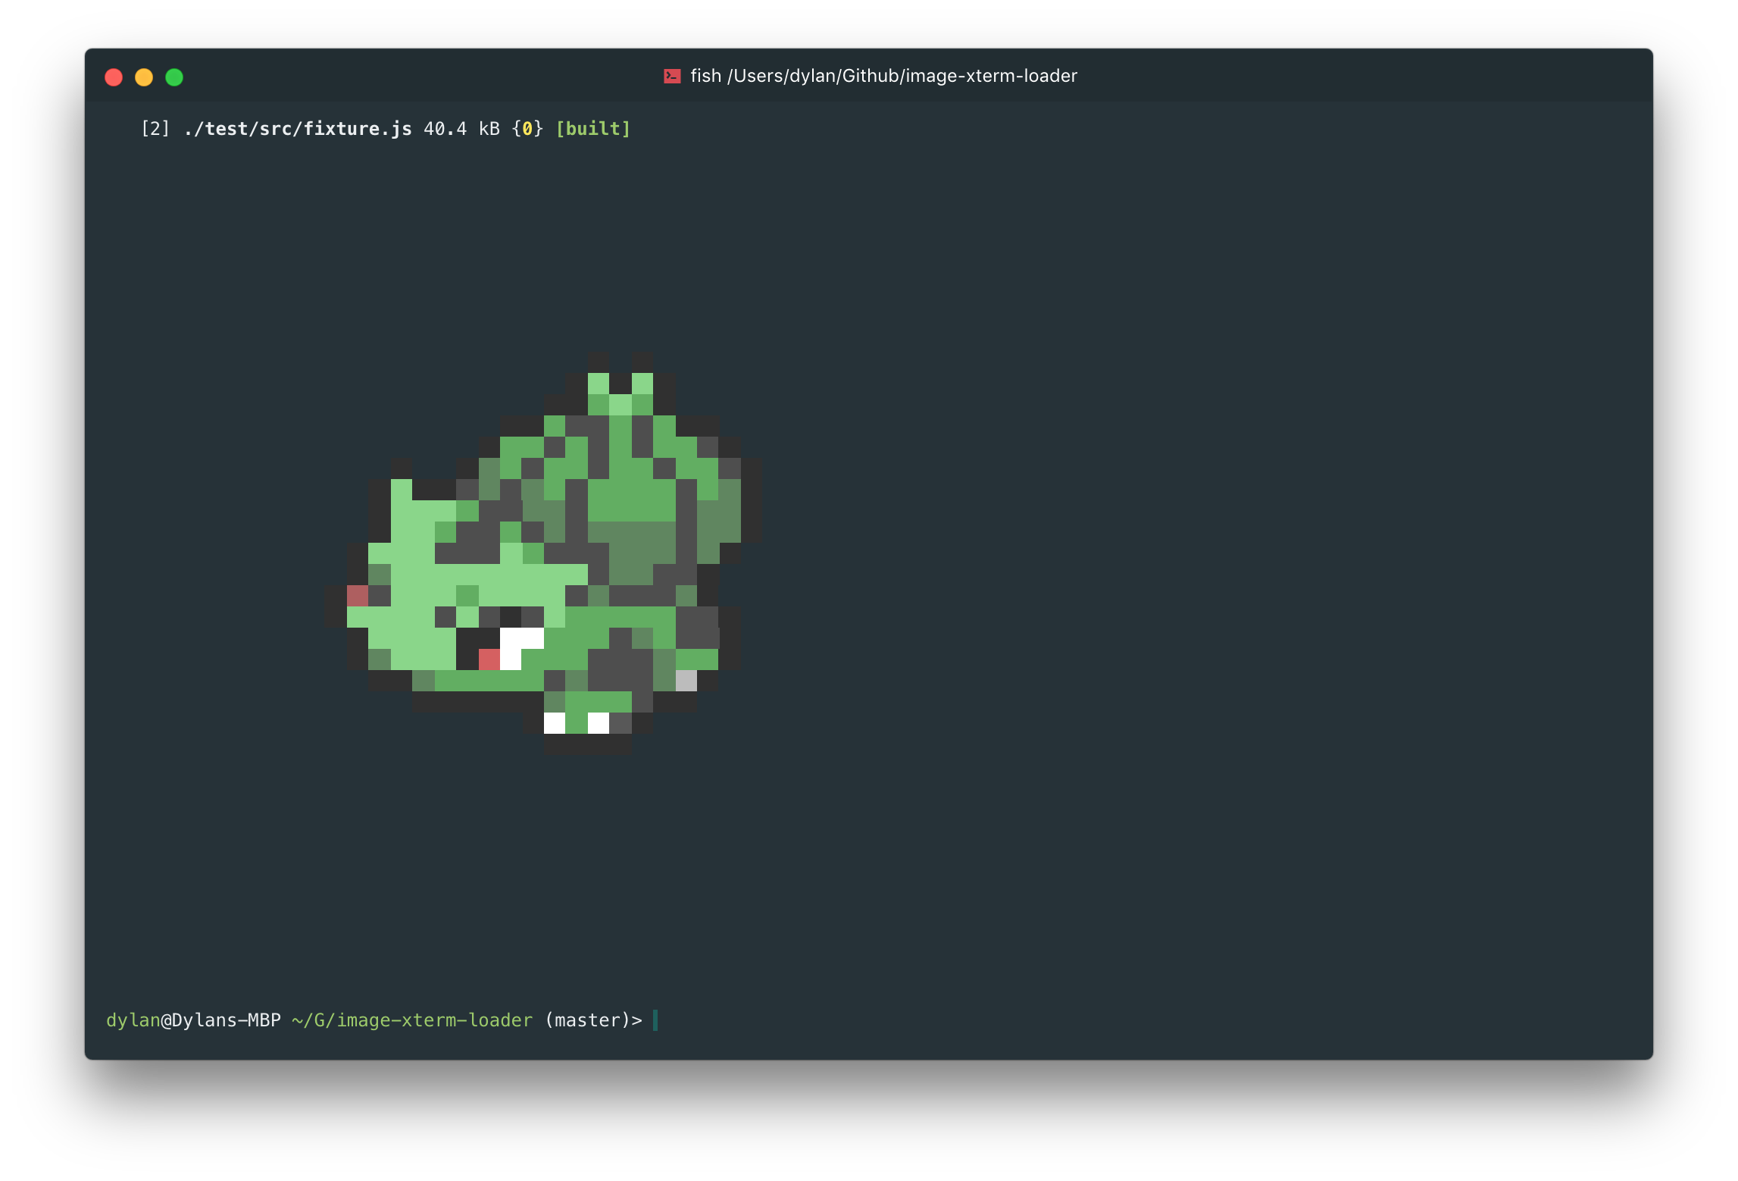
Task: Click the red mouth pixel on the sprite
Action: (489, 659)
